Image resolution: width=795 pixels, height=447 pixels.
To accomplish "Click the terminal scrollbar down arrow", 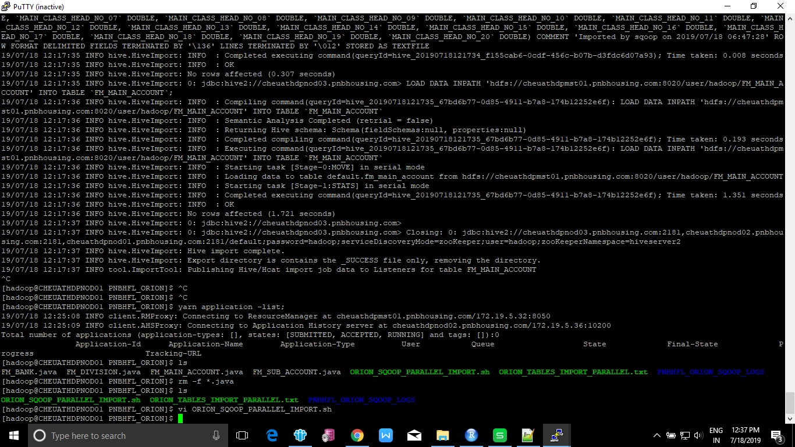I will coord(790,418).
